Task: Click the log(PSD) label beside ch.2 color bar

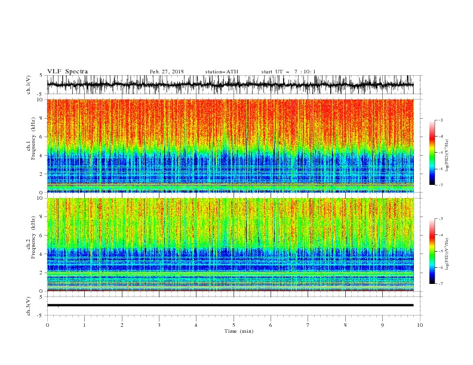Action: (x=447, y=253)
